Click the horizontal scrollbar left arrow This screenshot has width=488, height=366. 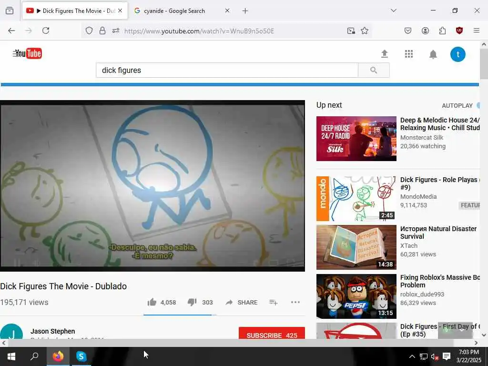4,343
